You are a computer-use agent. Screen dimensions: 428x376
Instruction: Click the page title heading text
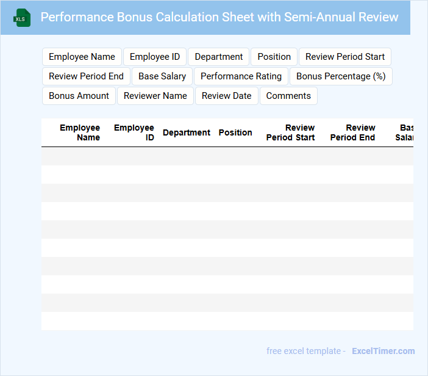(219, 17)
